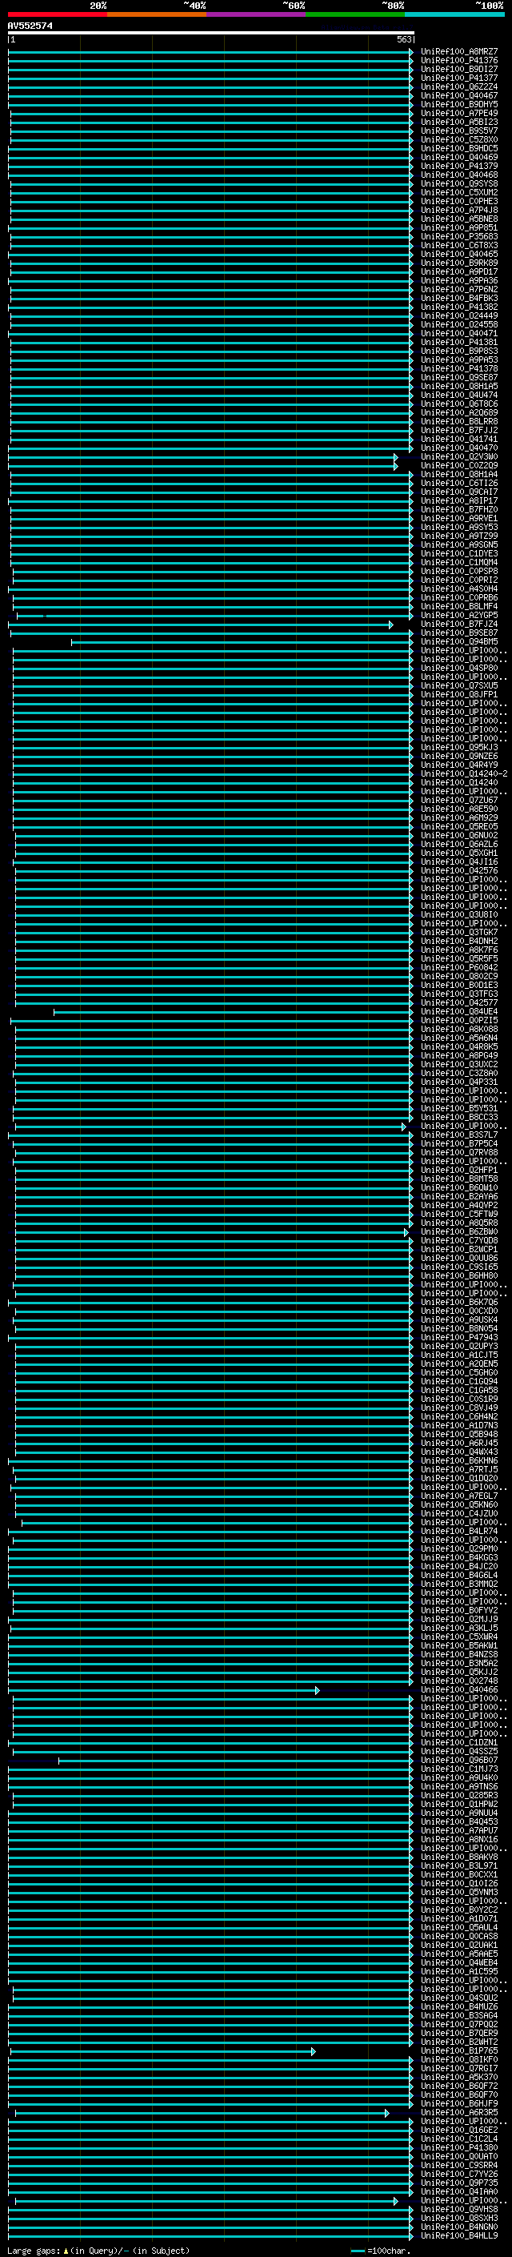The image size is (512, 2257).
Task: Click hit label UniRef100_P41376
Action: tap(458, 61)
